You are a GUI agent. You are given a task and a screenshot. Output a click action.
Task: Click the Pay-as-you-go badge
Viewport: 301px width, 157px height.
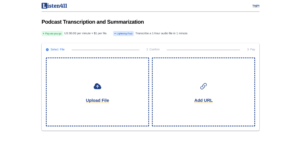click(x=52, y=33)
